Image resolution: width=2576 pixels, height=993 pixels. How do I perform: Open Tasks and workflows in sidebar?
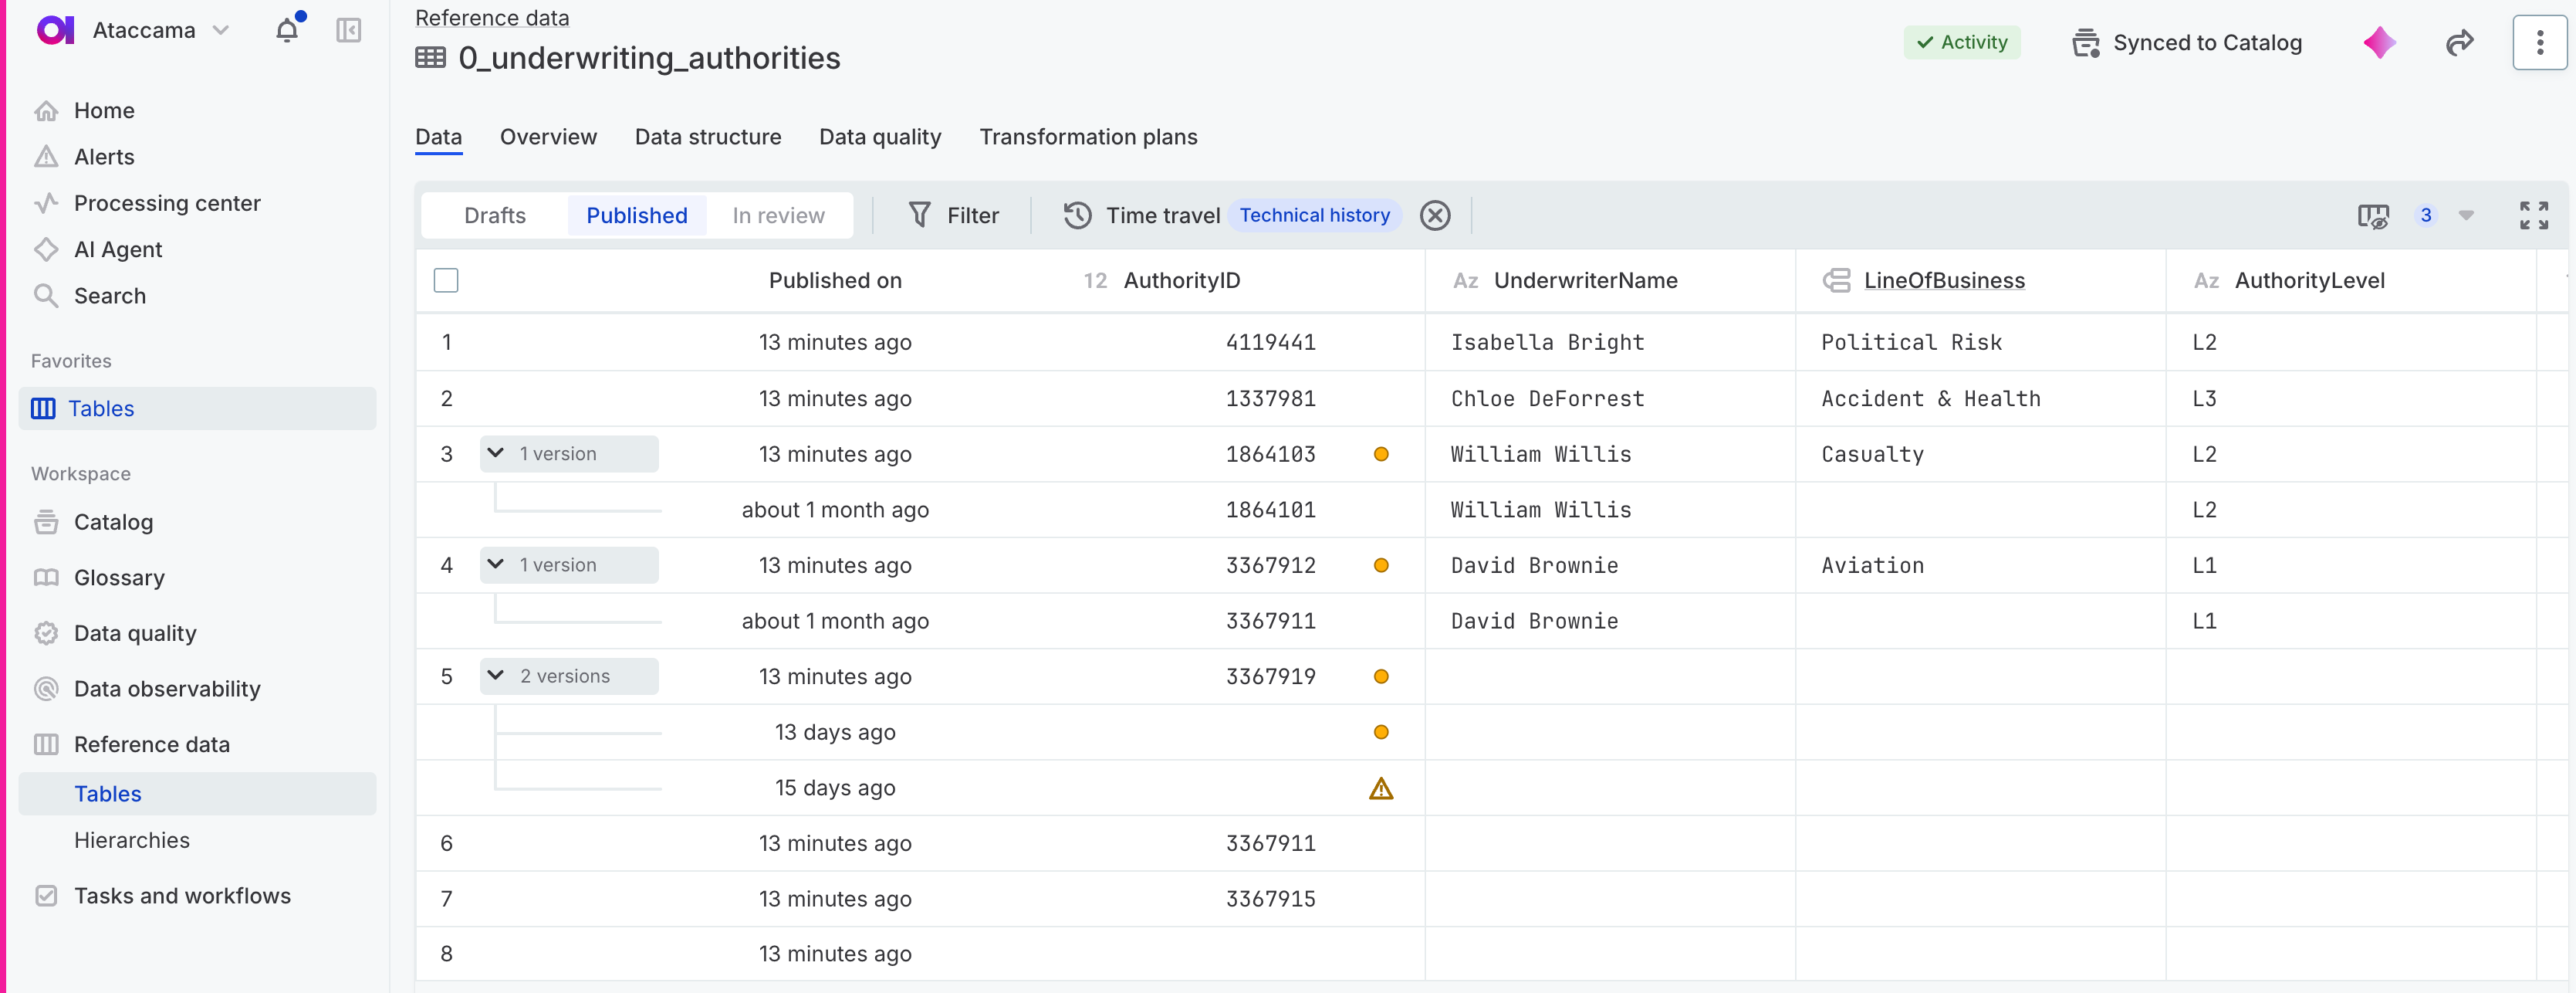[x=182, y=896]
